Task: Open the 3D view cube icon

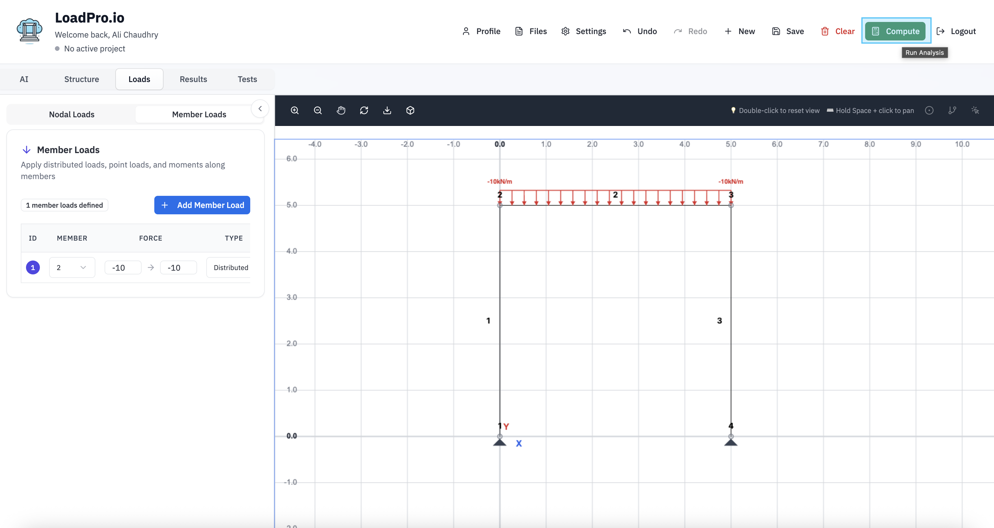Action: coord(410,110)
